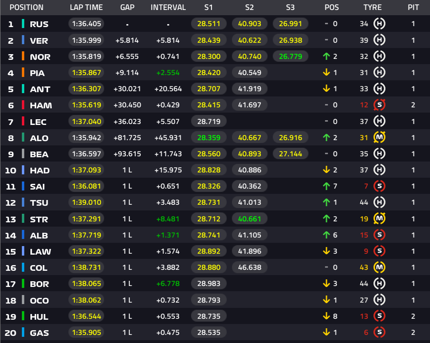430x343 pixels.
Task: Select the LAP TIME column header
Action: coord(86,8)
